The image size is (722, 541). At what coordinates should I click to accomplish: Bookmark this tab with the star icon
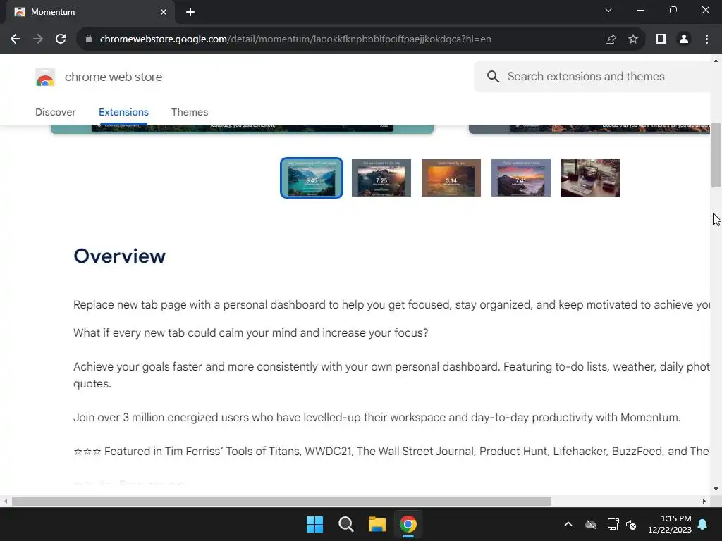pyautogui.click(x=633, y=39)
